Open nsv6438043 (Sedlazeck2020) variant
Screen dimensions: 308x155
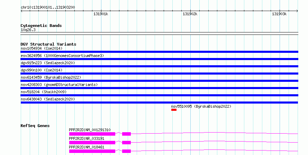tap(48, 99)
